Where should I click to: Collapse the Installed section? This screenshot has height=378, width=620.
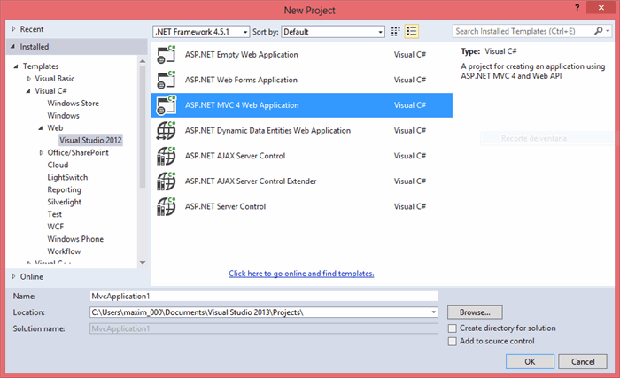[13, 47]
